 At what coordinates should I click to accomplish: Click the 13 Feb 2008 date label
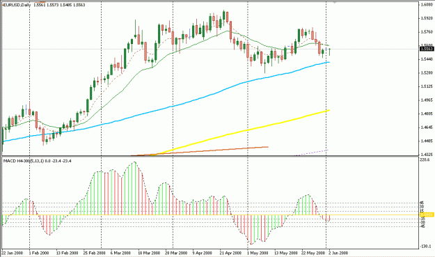(67, 253)
